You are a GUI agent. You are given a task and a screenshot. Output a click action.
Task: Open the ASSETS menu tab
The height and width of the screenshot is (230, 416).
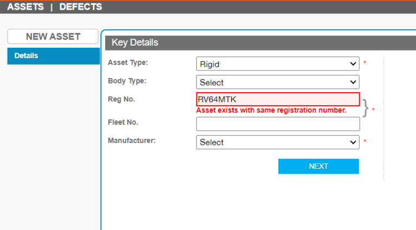[25, 7]
